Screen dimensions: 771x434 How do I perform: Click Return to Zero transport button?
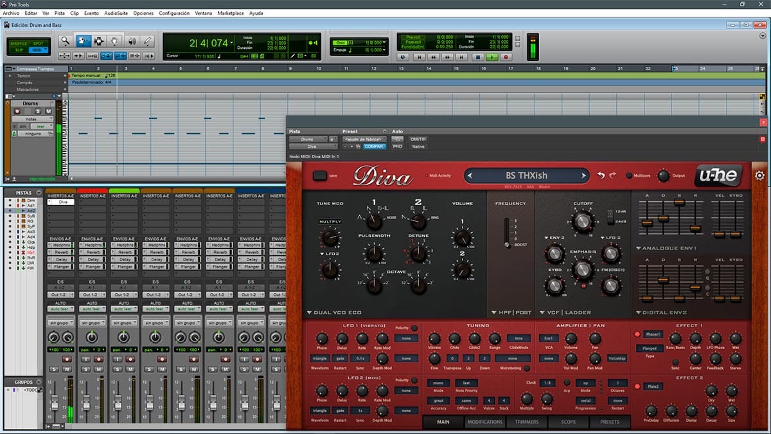click(419, 57)
